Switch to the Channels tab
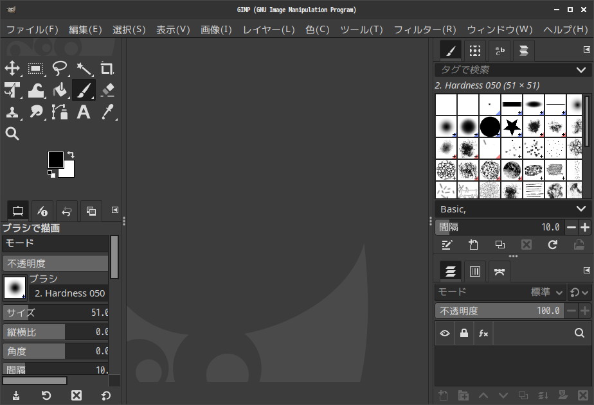594x405 pixels. [474, 271]
